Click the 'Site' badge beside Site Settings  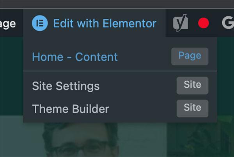[x=193, y=86]
